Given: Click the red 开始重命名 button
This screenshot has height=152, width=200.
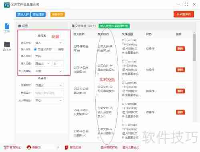Looking at the screenshot, I should (x=184, y=14).
